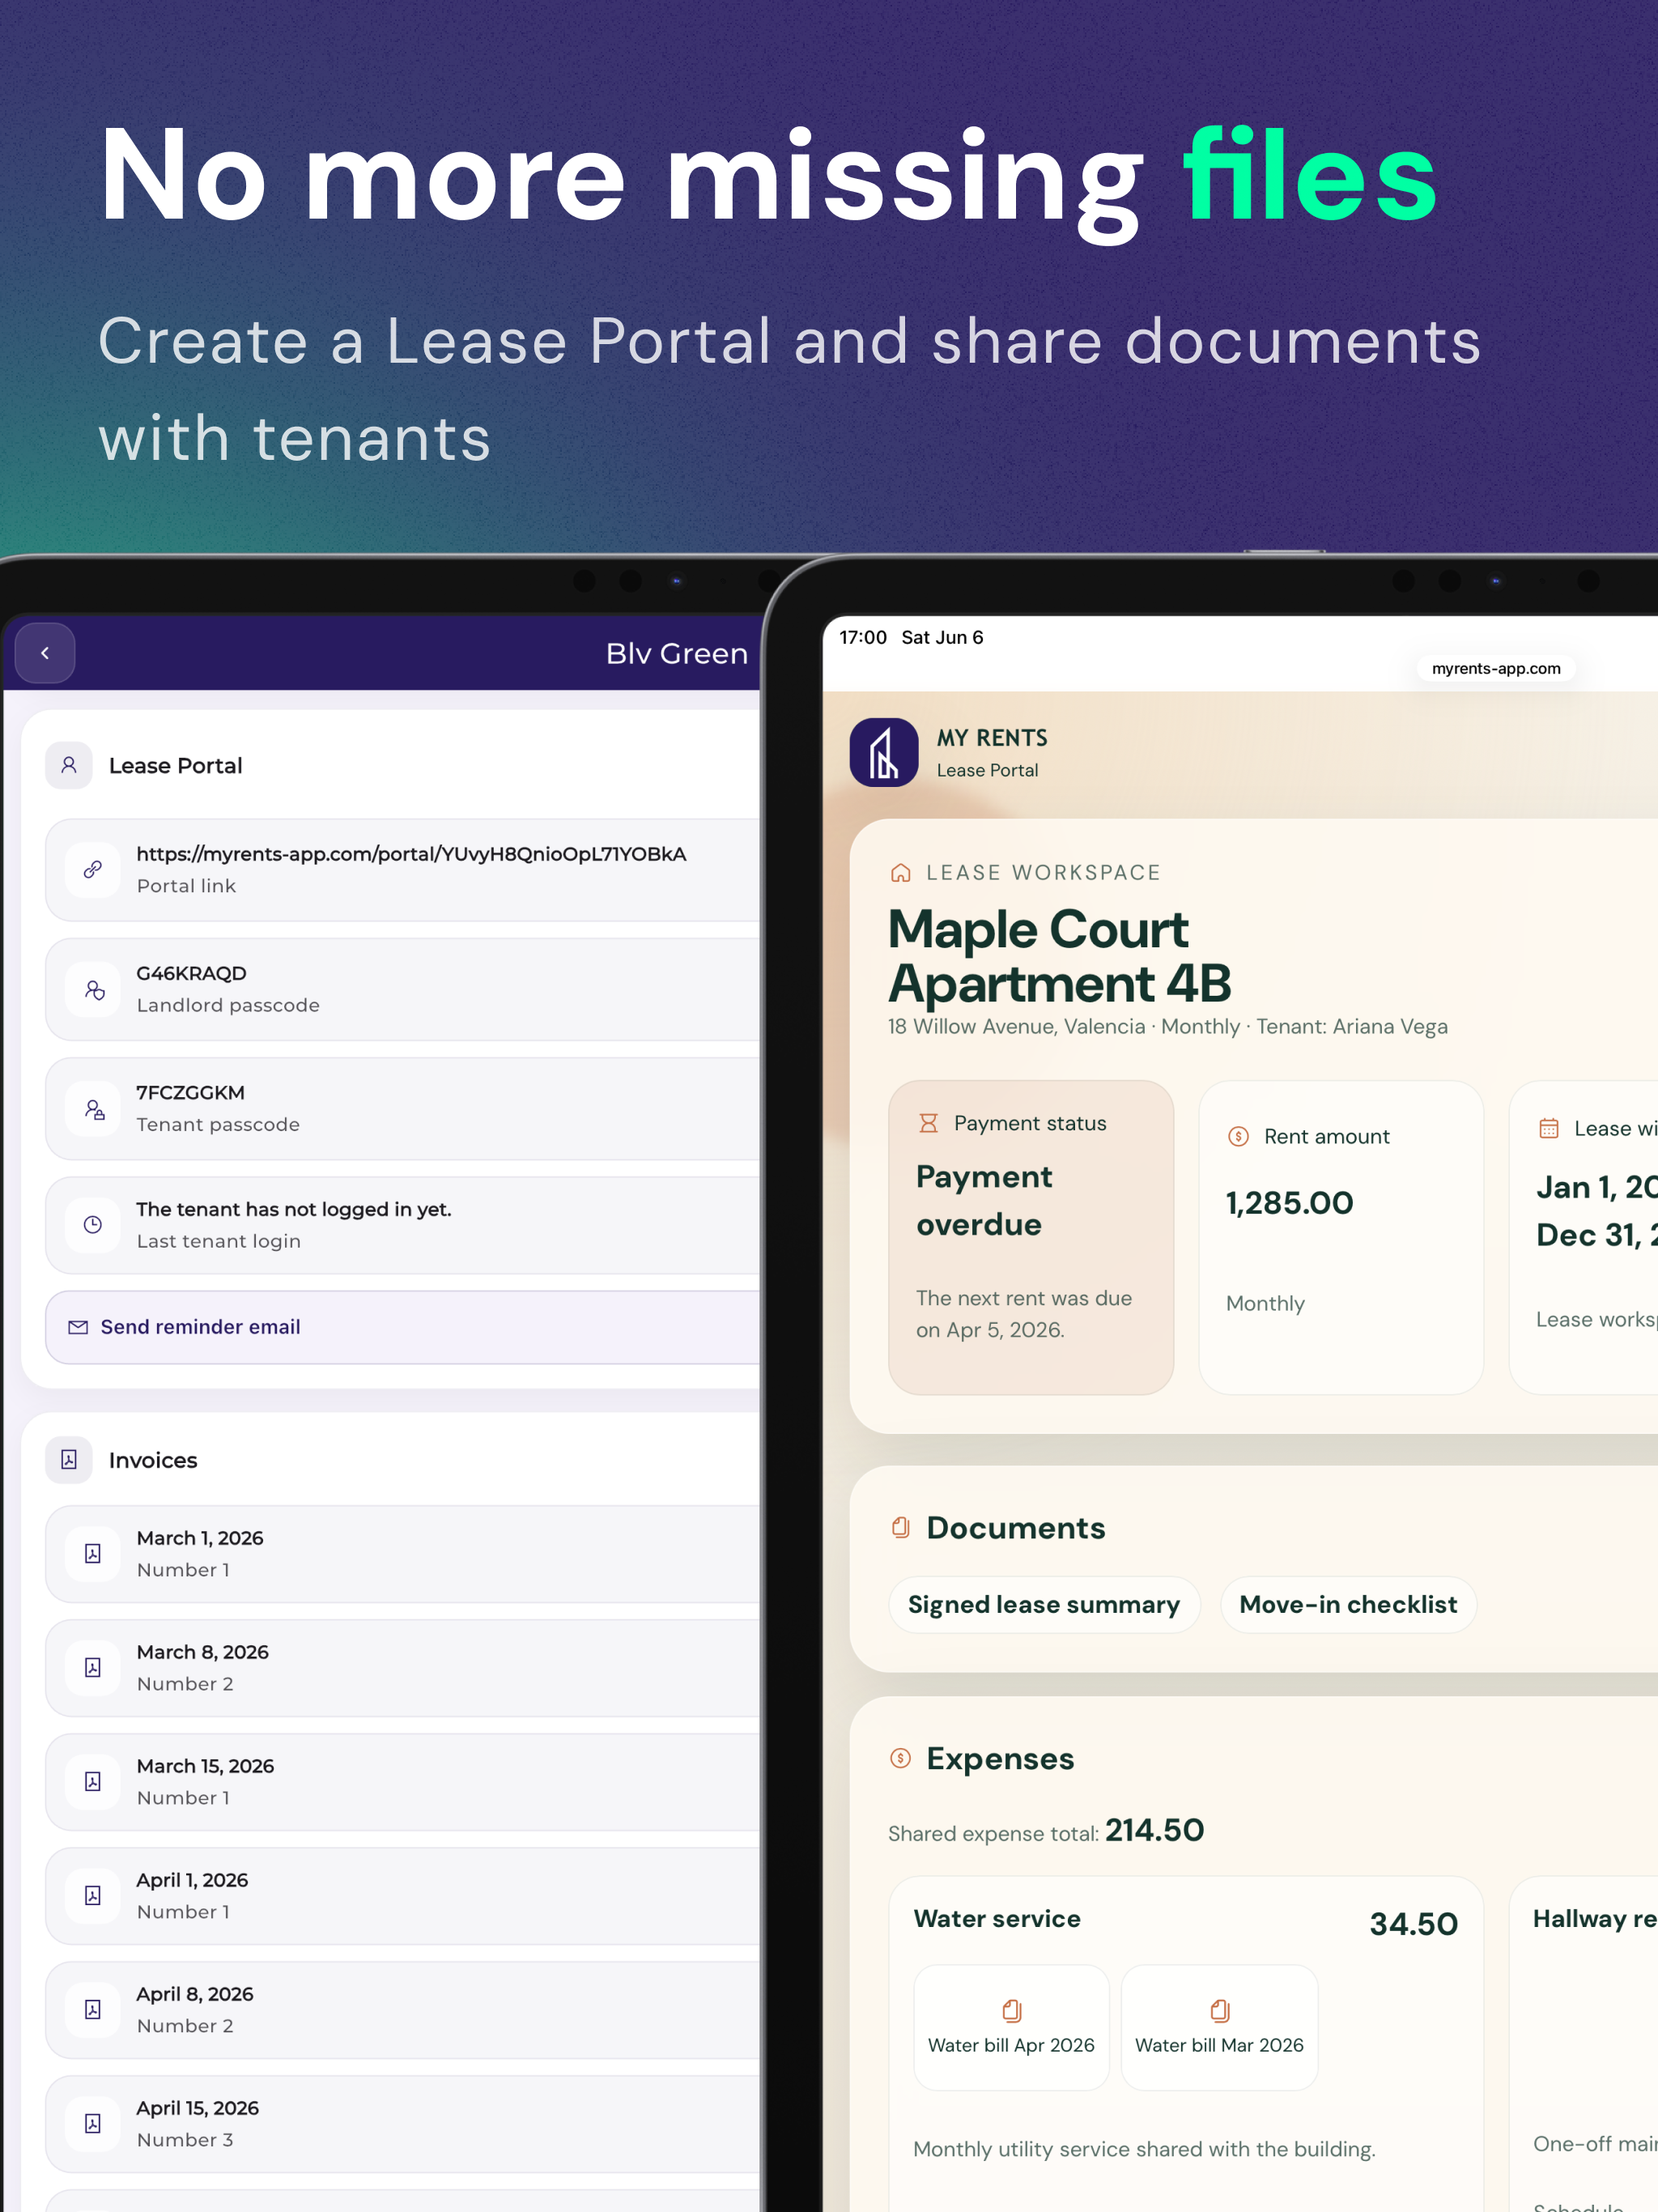This screenshot has height=2212, width=1658.
Task: Click the myrents-app.com address bar
Action: point(1496,668)
